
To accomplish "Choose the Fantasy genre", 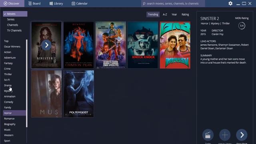I will 8,63.
